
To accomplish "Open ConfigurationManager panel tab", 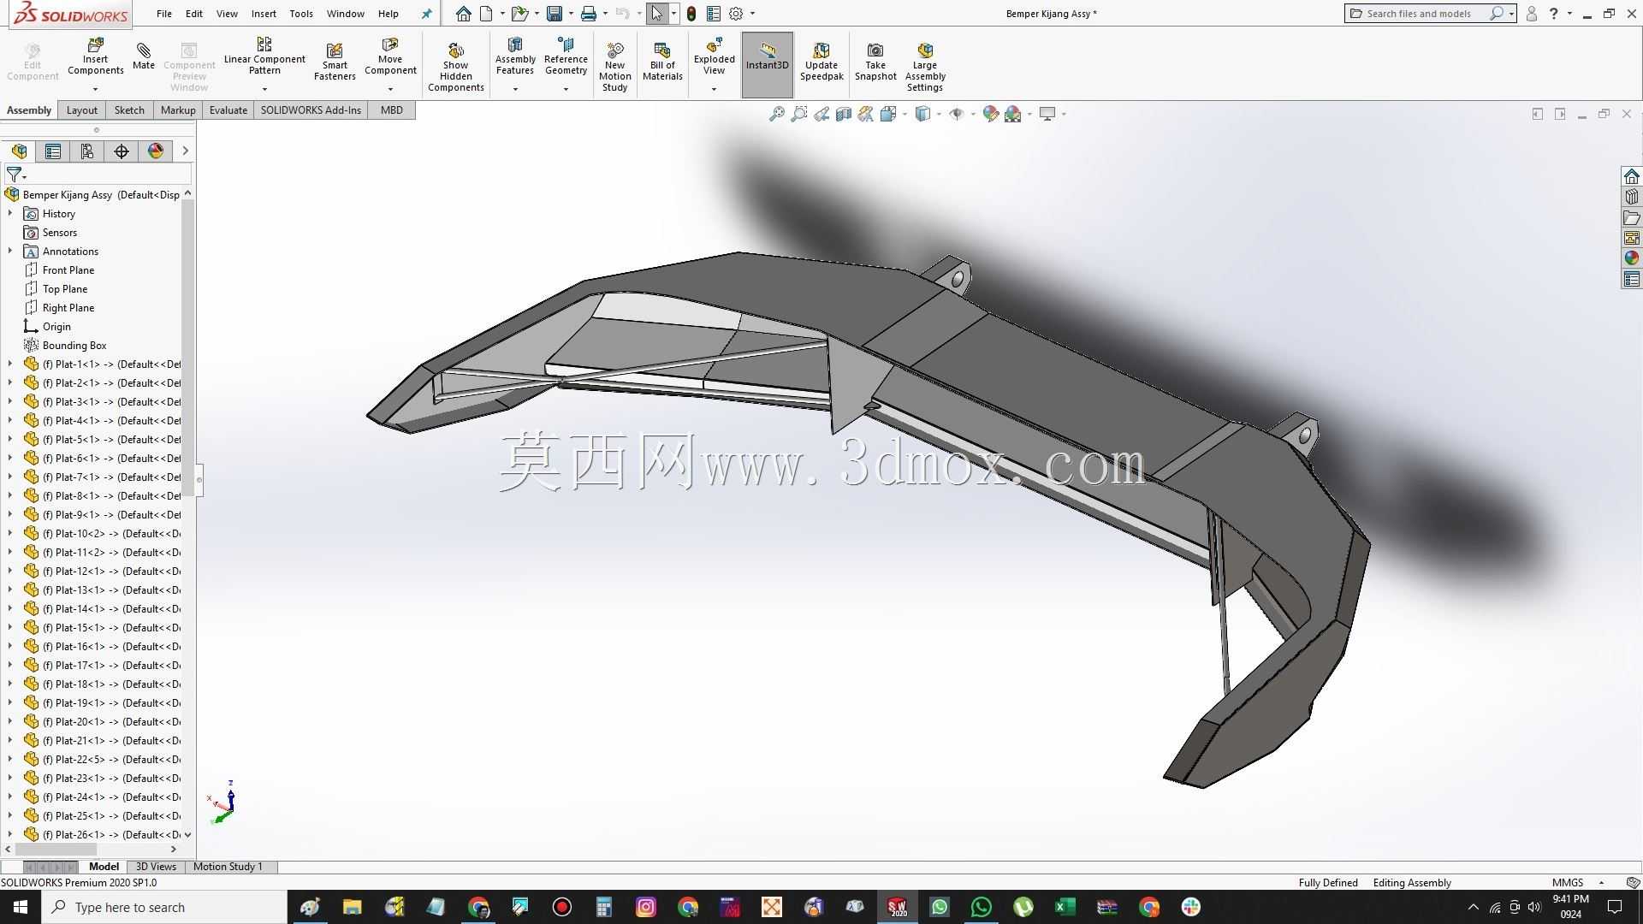I will (x=87, y=151).
